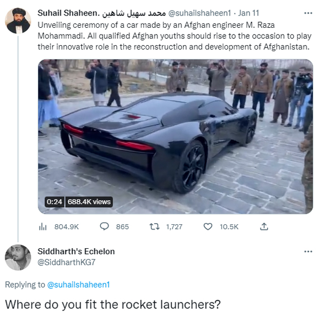The image size is (320, 319).
Task: Open Suhail Shaheen's profile avatar
Action: 18,21
